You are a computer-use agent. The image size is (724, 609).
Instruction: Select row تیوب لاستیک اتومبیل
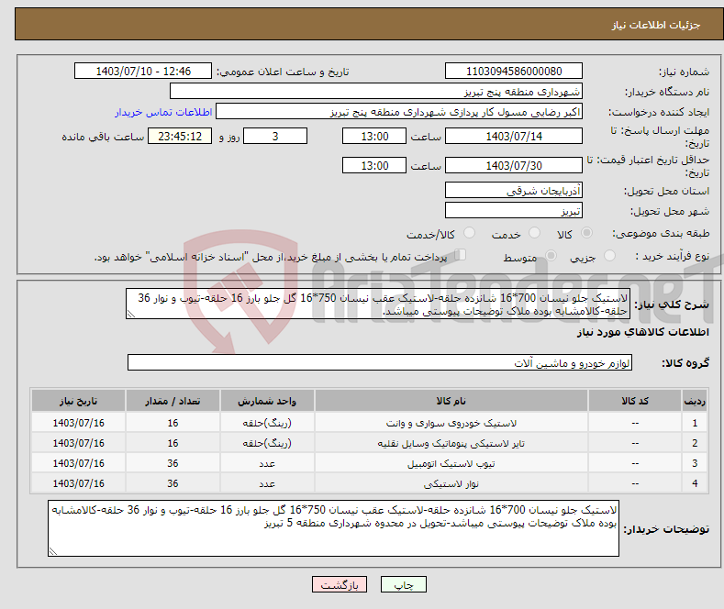pyautogui.click(x=370, y=463)
